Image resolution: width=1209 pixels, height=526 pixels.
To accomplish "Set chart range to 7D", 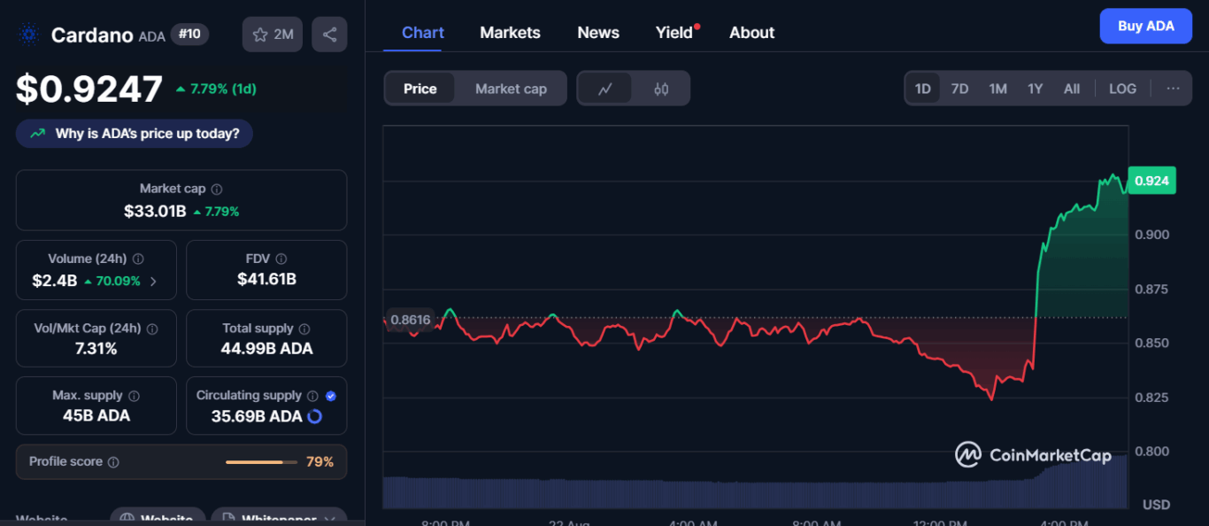I will pyautogui.click(x=960, y=89).
